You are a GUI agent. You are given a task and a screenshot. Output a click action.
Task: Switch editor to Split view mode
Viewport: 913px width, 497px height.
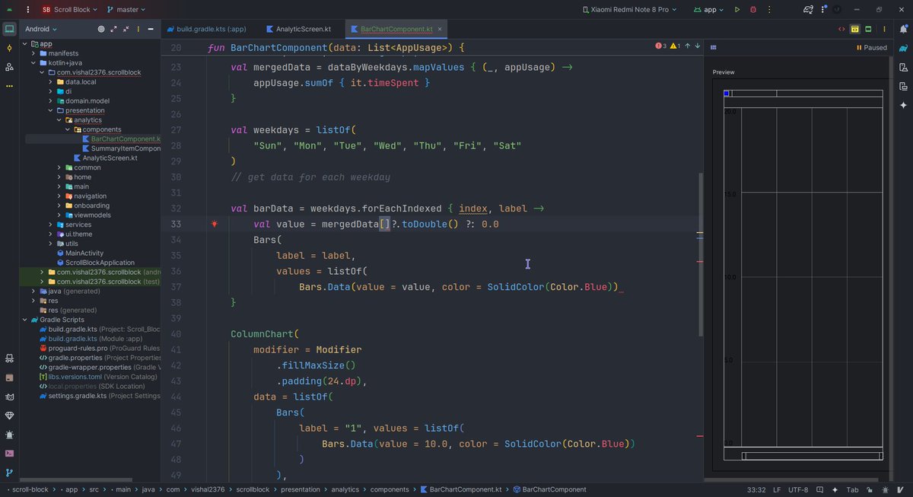855,29
